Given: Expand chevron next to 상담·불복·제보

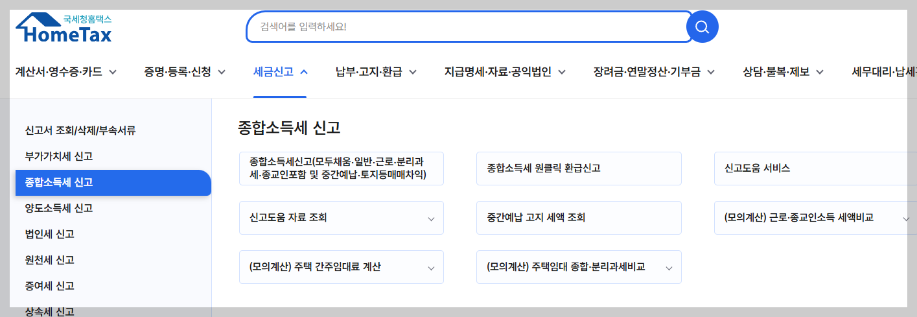Looking at the screenshot, I should pyautogui.click(x=819, y=72).
